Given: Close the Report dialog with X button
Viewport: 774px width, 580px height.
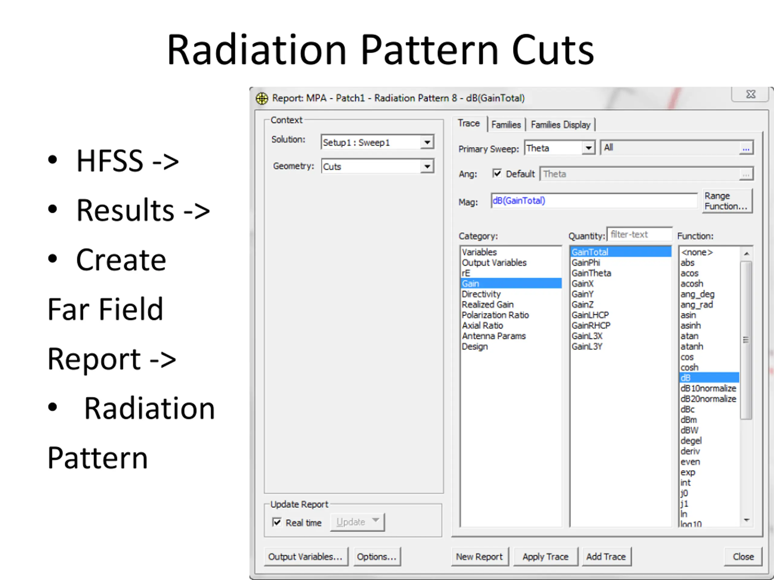Looking at the screenshot, I should click(750, 94).
